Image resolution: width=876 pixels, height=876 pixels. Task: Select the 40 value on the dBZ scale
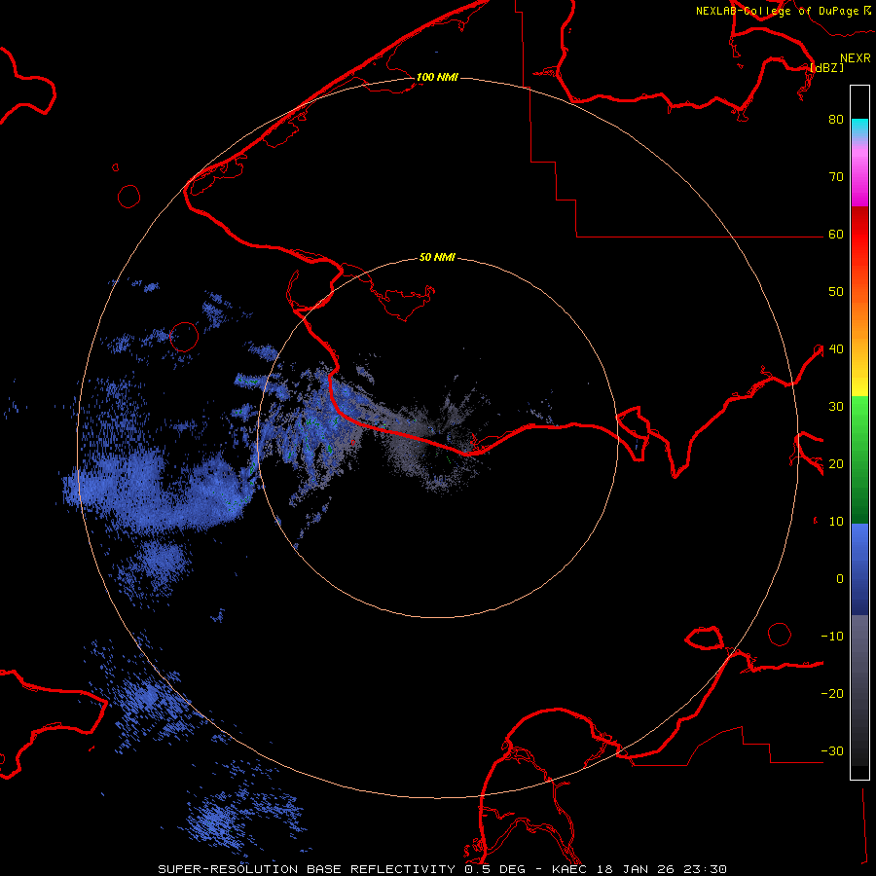coord(836,349)
